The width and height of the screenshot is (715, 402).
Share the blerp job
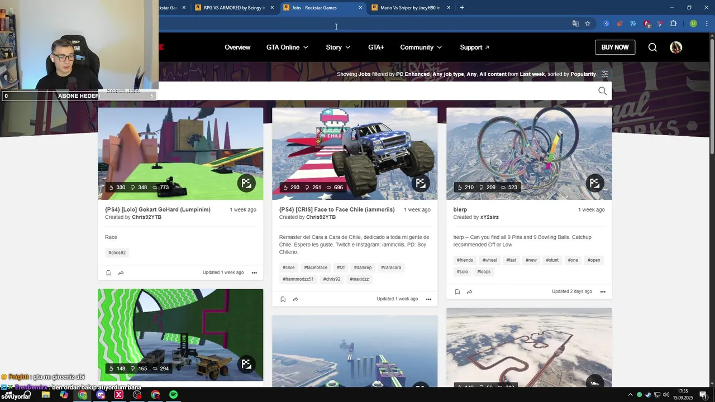pyautogui.click(x=469, y=292)
